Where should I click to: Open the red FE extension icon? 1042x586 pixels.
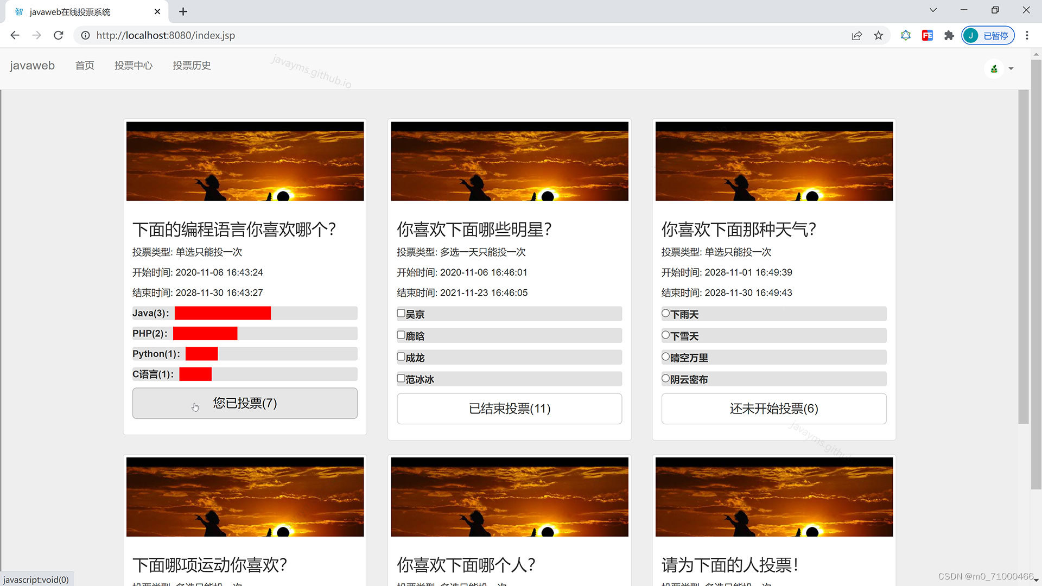927,35
